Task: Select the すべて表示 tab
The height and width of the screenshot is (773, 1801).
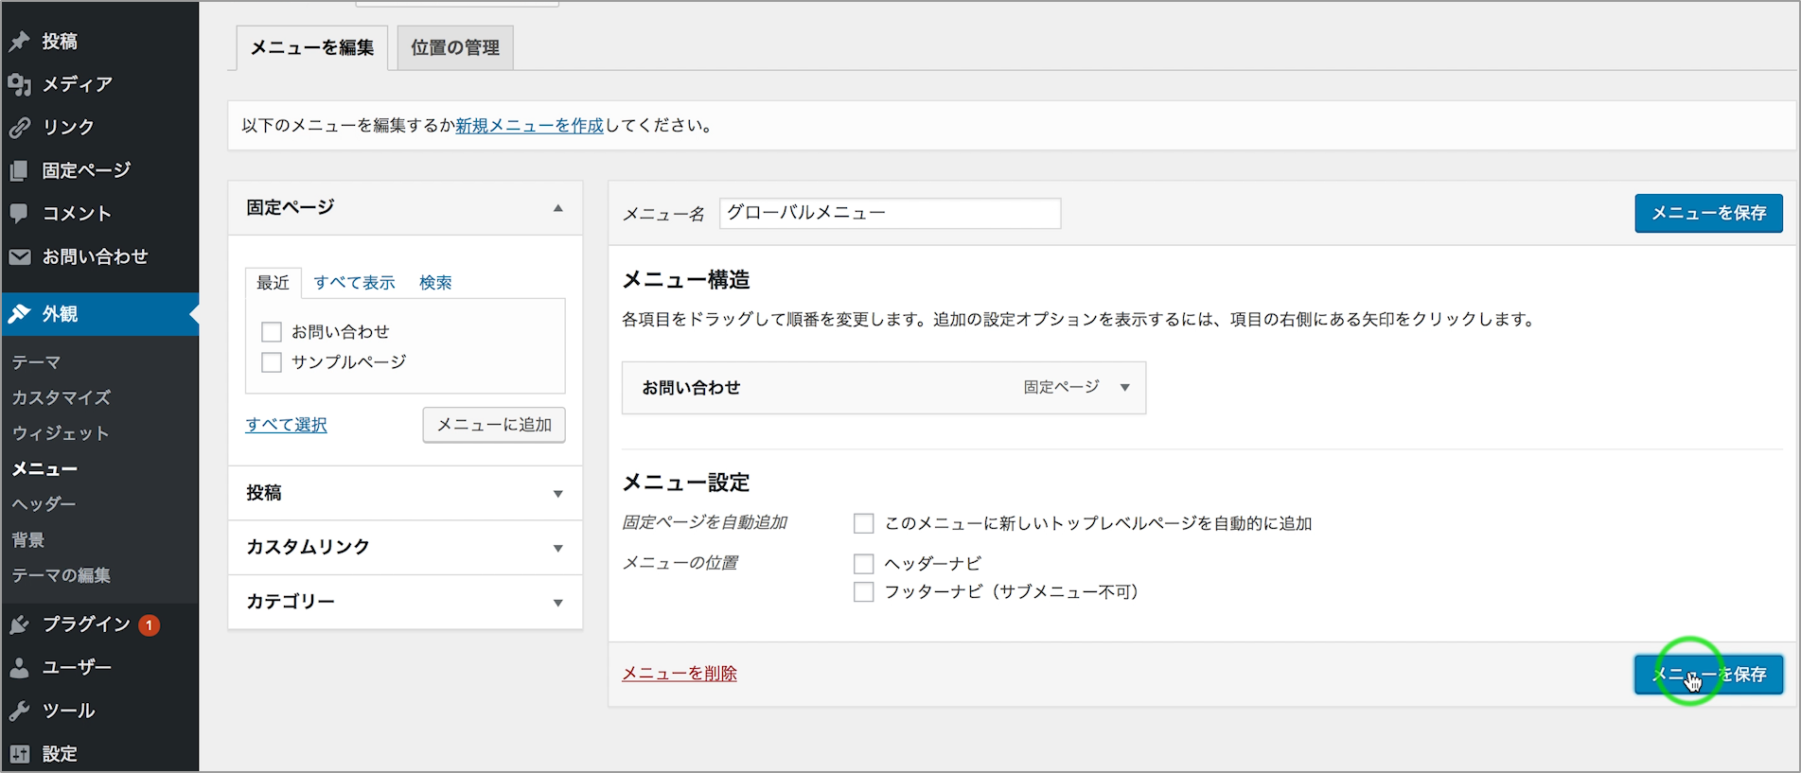Action: (354, 283)
